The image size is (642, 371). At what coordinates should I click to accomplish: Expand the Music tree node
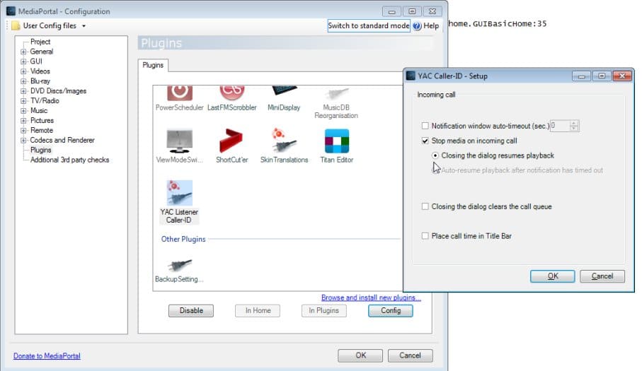(23, 111)
